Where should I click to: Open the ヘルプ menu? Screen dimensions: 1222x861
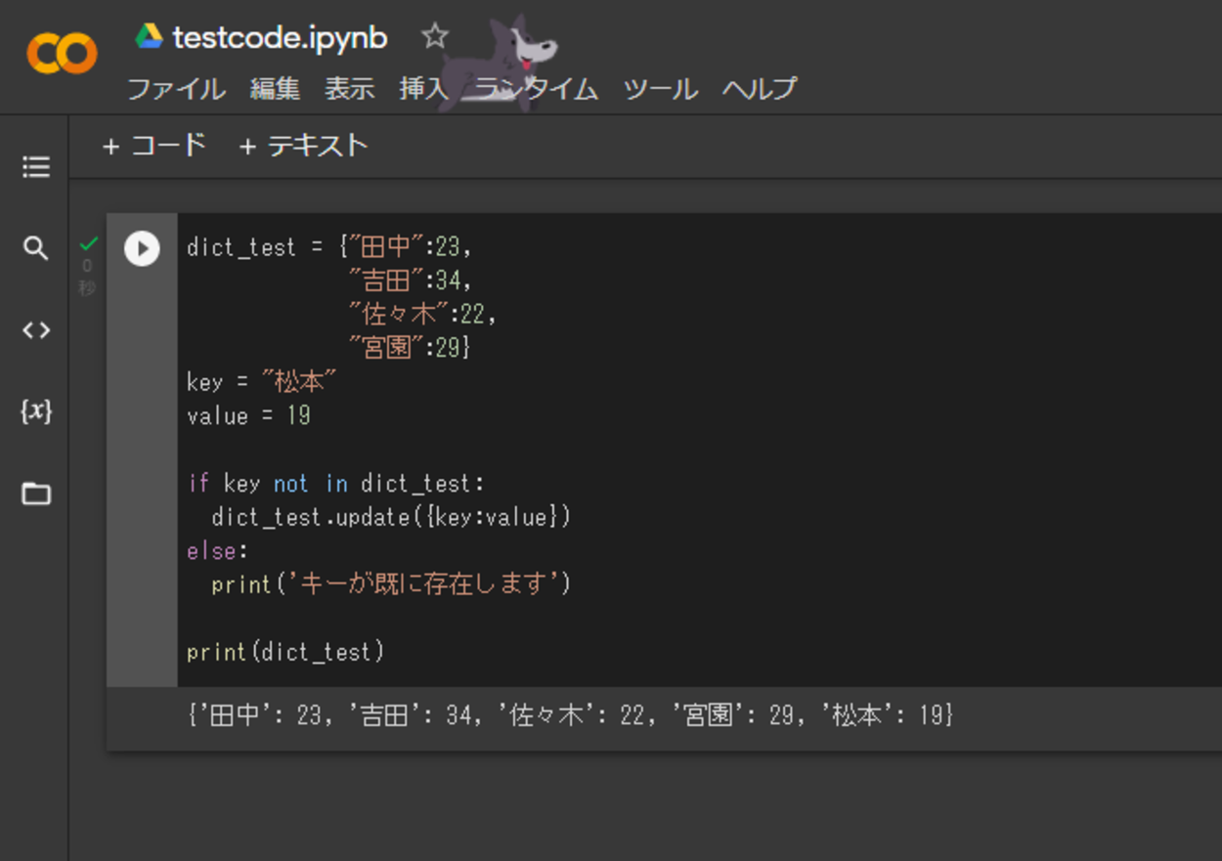pos(760,89)
